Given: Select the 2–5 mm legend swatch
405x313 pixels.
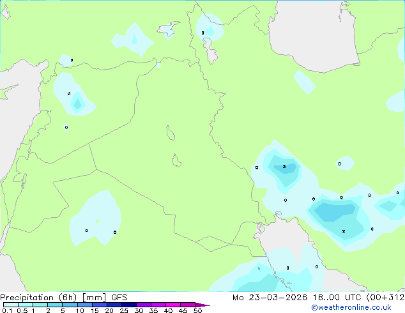Looking at the screenshot, I should tap(55, 305).
